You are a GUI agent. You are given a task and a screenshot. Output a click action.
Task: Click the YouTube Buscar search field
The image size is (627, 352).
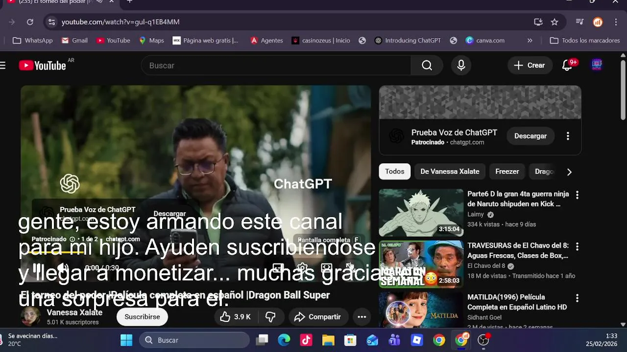[x=276, y=66]
